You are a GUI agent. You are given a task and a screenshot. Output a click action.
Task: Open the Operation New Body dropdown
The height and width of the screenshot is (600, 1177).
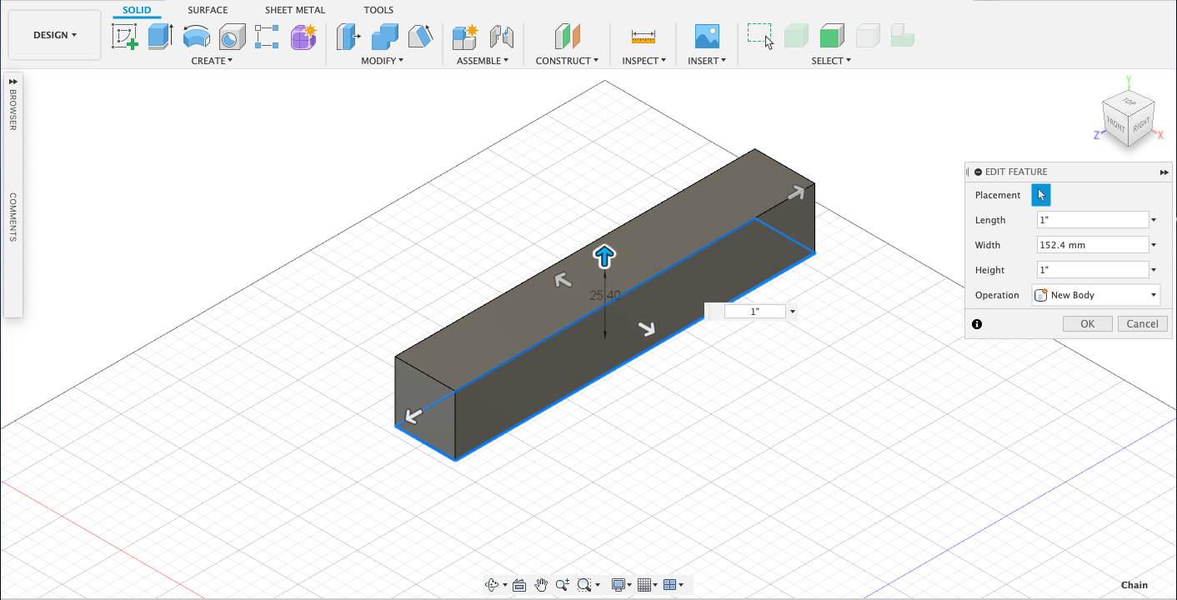tap(1096, 295)
